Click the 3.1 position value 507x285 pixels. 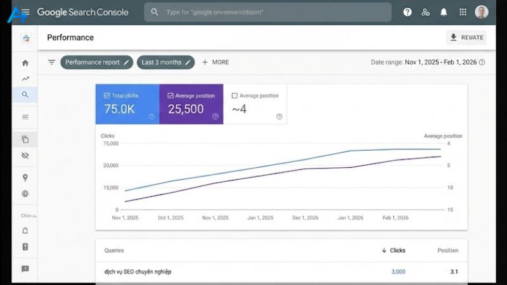pos(454,272)
